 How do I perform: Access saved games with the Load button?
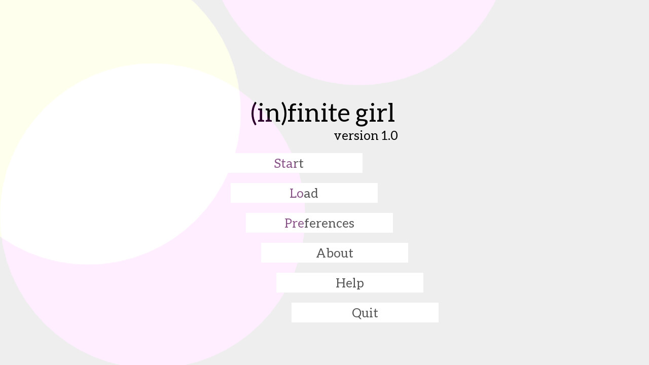pyautogui.click(x=304, y=193)
